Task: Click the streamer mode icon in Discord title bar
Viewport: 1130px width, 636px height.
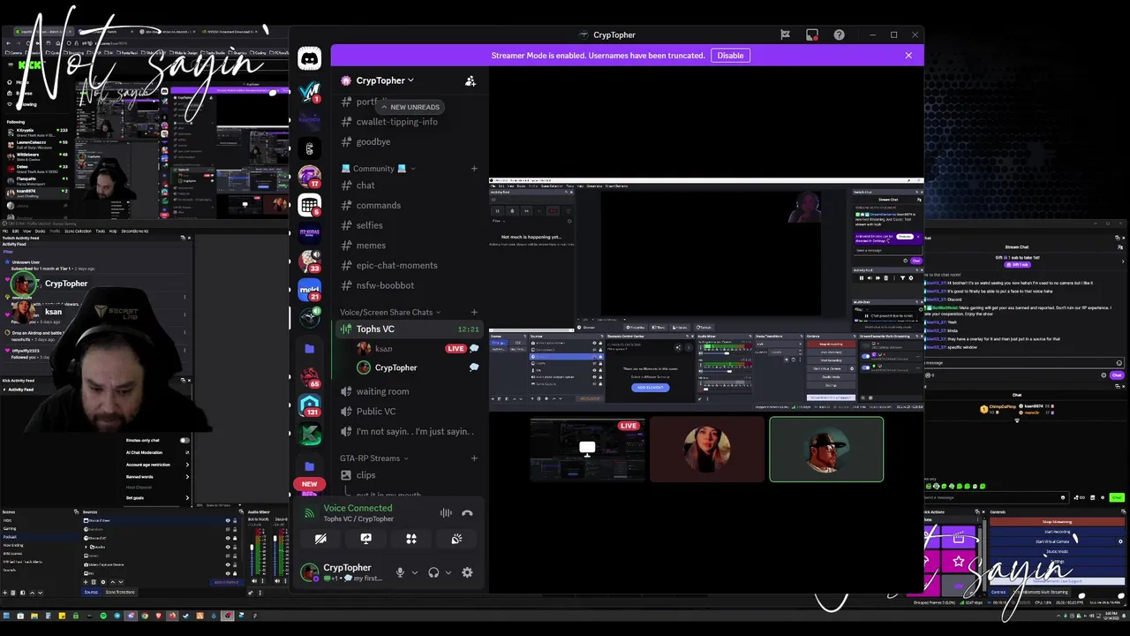Action: [x=785, y=34]
